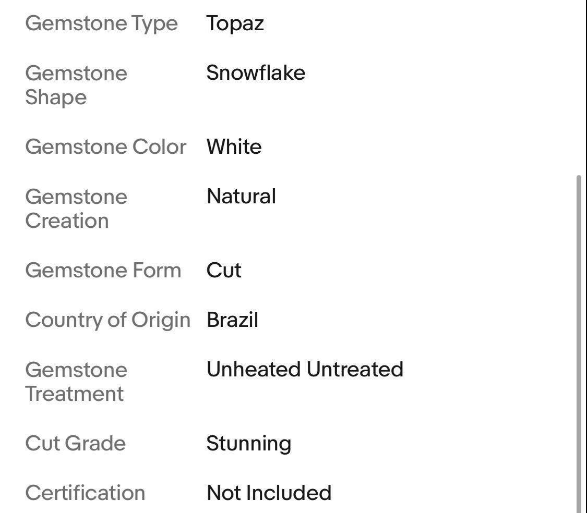Select the Brazil origin value
Screen dimensions: 587x513
pyautogui.click(x=232, y=320)
